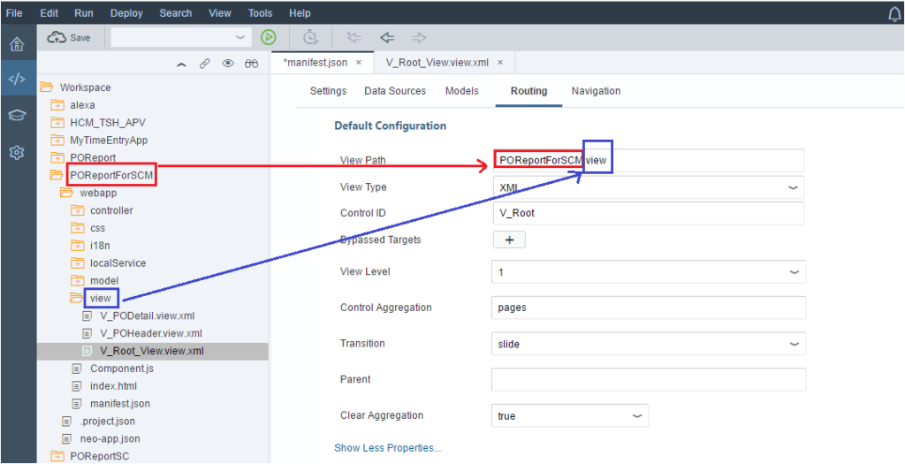Select the POReportForSCM project folder
The image size is (905, 464).
[112, 175]
